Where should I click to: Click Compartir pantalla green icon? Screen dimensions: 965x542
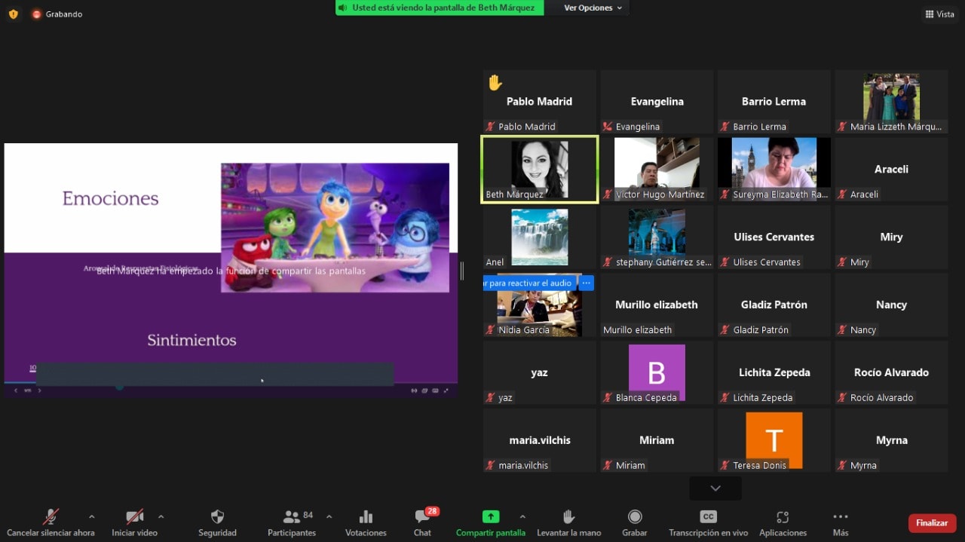pos(490,517)
